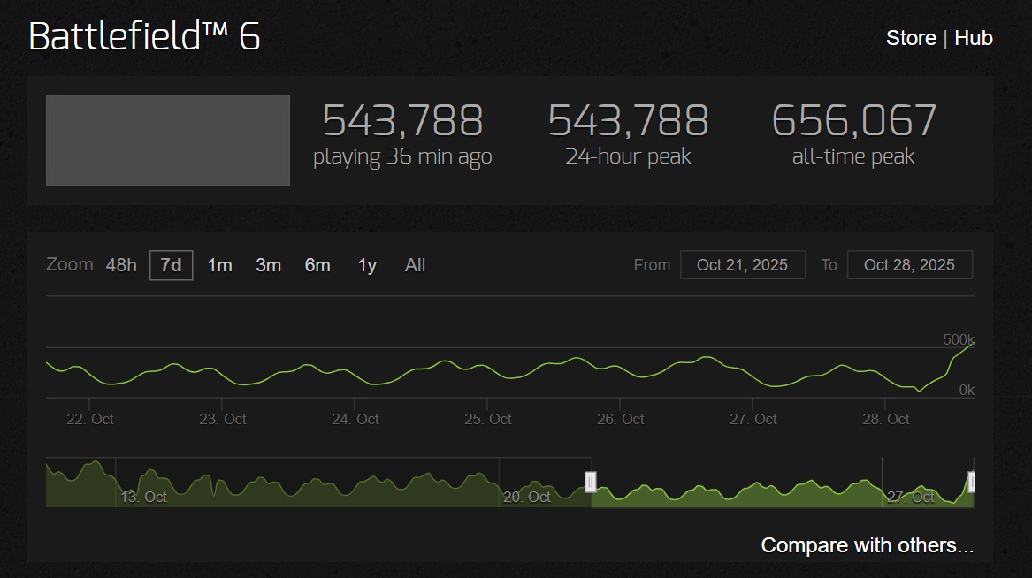The image size is (1032, 578).
Task: Click the Zoom label
Action: (69, 264)
